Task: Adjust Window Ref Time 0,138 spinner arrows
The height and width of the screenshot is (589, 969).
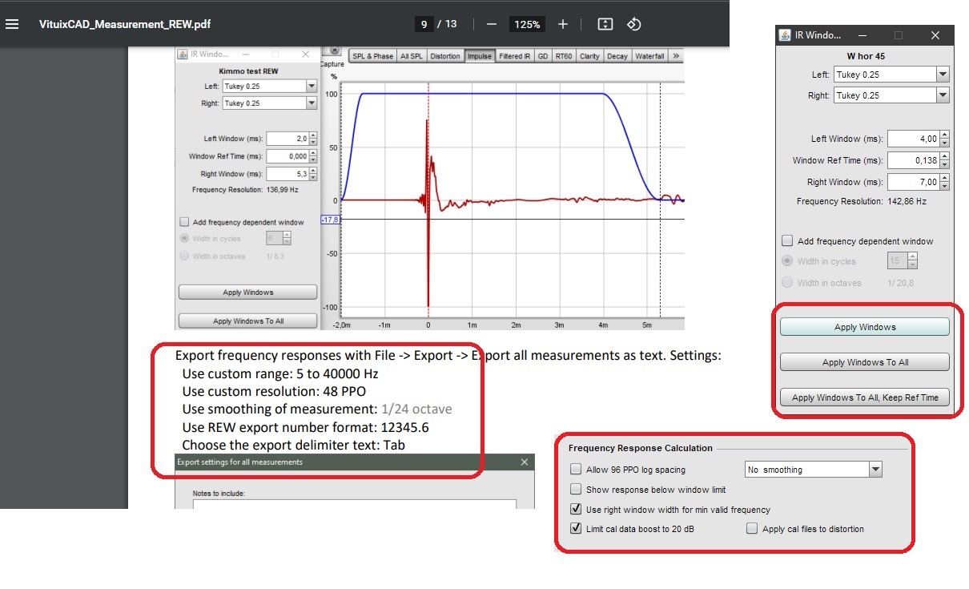Action: click(x=944, y=160)
